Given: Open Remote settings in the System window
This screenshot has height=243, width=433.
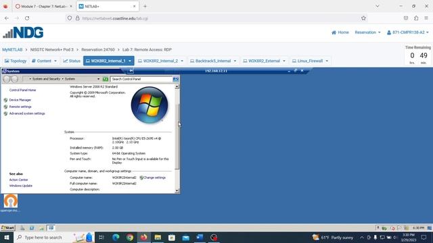Looking at the screenshot, I should point(20,107).
